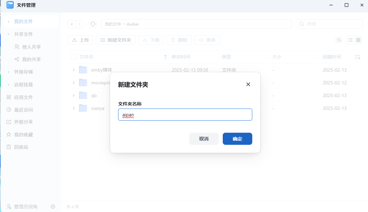Screen dimensions: 368x212
Task: Close the 新建文件夹 dialog with X
Action: [248, 84]
